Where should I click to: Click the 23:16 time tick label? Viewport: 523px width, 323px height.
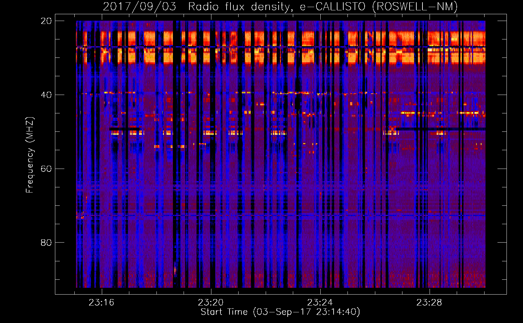(x=101, y=303)
